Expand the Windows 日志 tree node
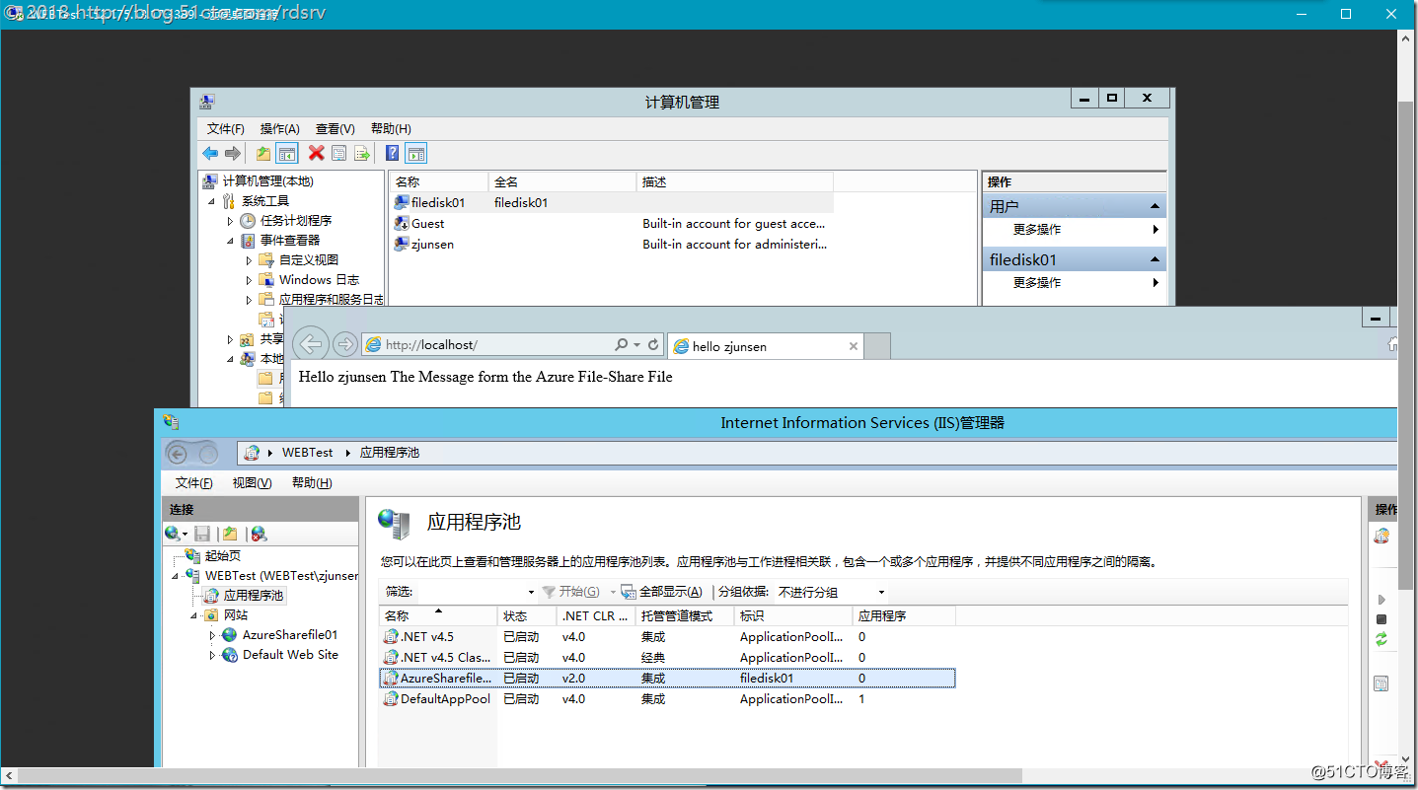The height and width of the screenshot is (790, 1418). (250, 280)
